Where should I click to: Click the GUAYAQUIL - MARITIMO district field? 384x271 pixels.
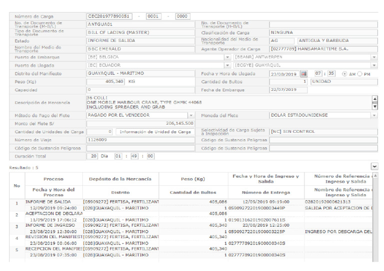point(140,73)
